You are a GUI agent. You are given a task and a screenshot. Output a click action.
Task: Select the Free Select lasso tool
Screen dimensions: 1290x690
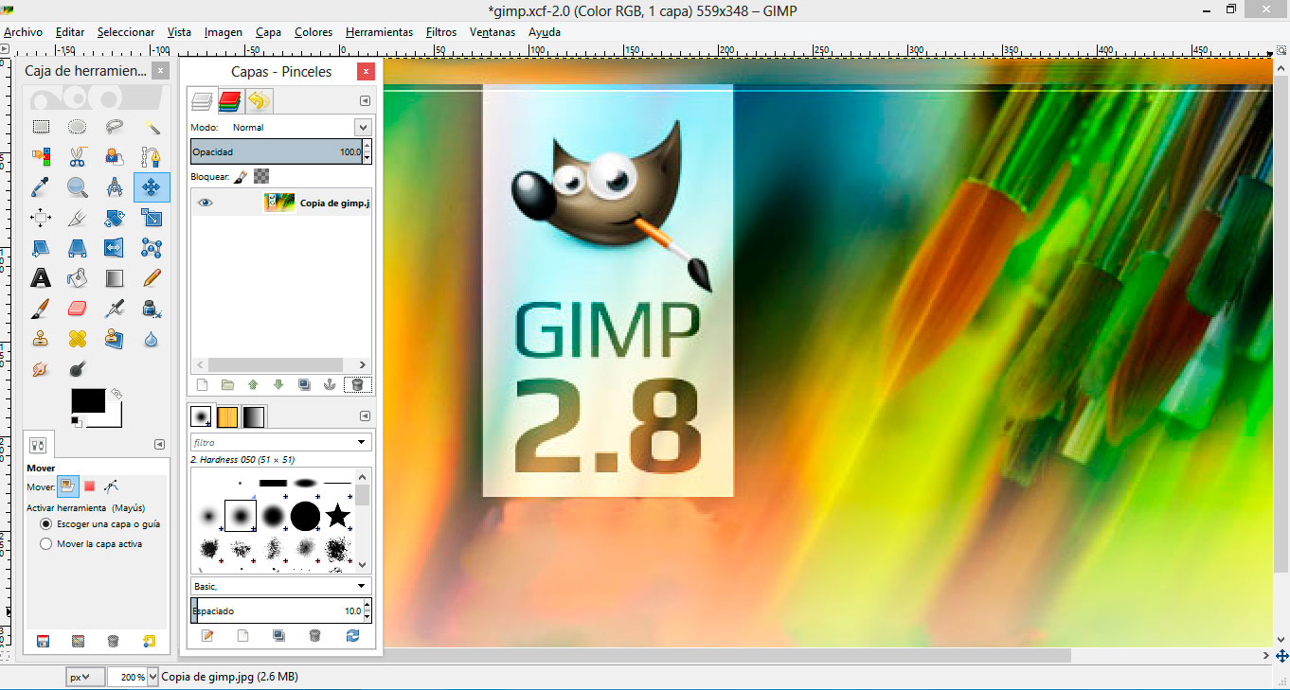pyautogui.click(x=115, y=127)
